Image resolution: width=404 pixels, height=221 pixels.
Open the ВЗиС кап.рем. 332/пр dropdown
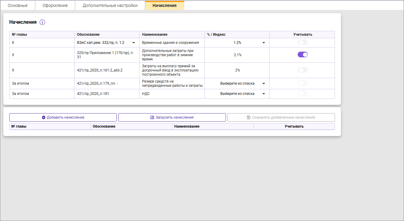pyautogui.click(x=134, y=43)
